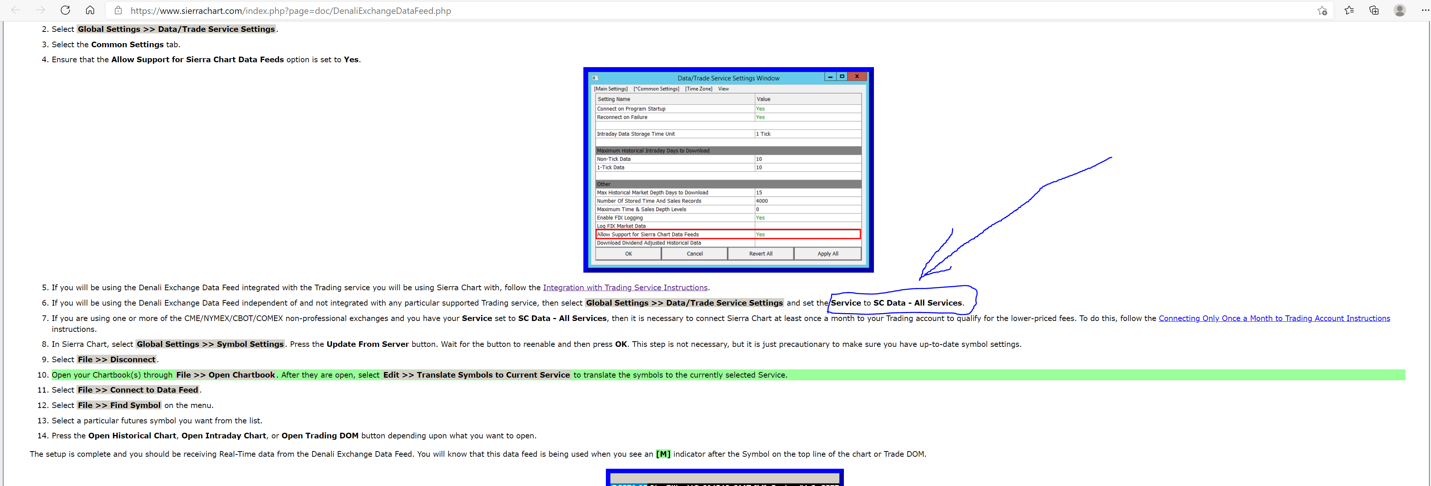Go back to the previous page

click(15, 10)
